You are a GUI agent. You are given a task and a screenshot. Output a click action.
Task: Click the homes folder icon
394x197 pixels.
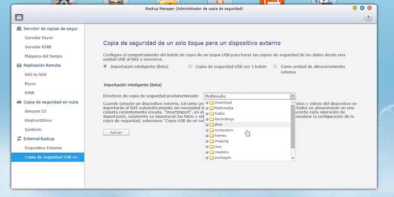[x=211, y=136]
